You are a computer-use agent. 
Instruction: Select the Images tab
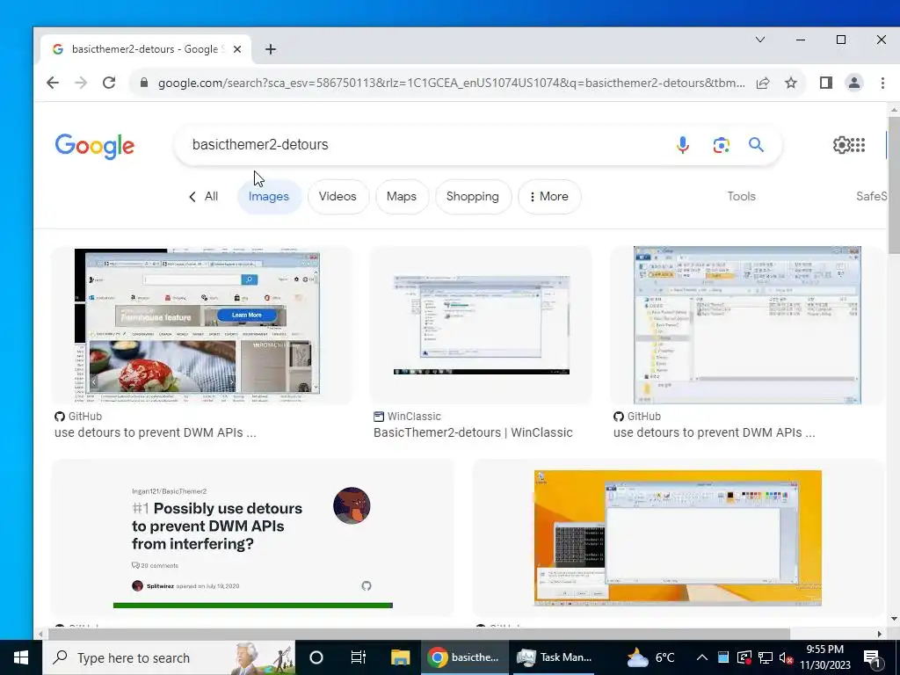tap(269, 196)
